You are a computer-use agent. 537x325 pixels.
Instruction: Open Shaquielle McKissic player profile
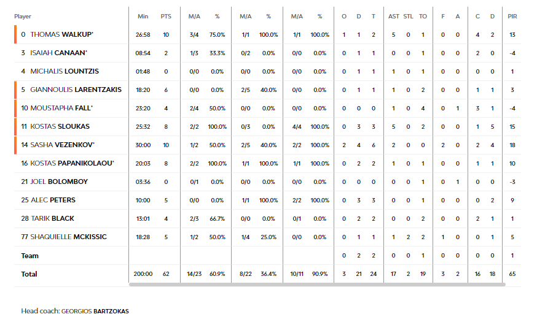tap(68, 237)
